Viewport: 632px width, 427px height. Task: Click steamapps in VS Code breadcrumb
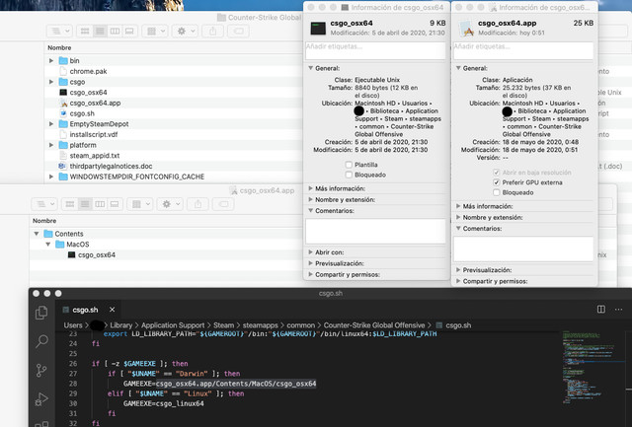click(260, 325)
